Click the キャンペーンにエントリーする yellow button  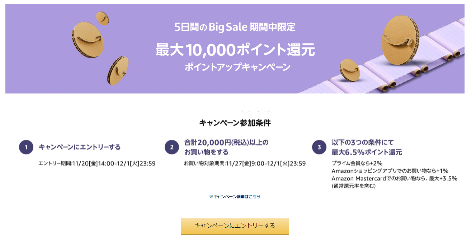(235, 226)
